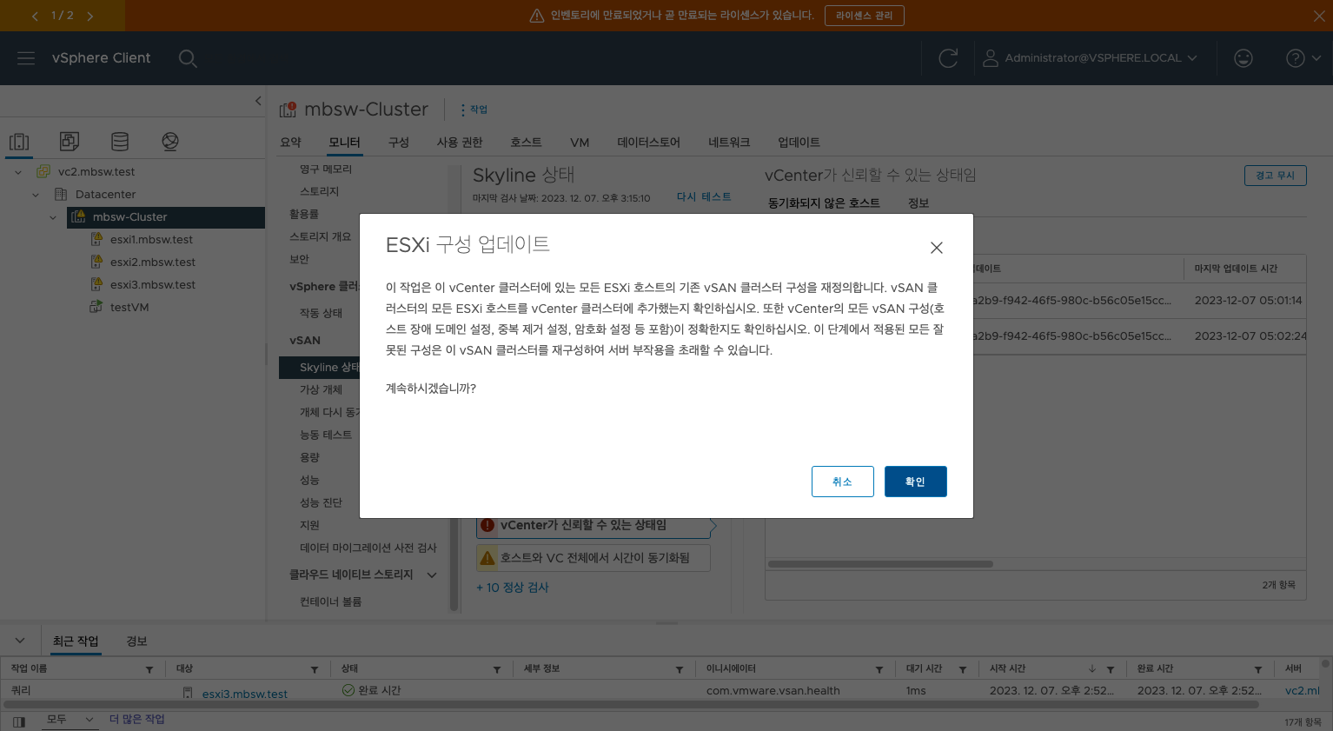Filter the 이니시에이터 column

(879, 669)
